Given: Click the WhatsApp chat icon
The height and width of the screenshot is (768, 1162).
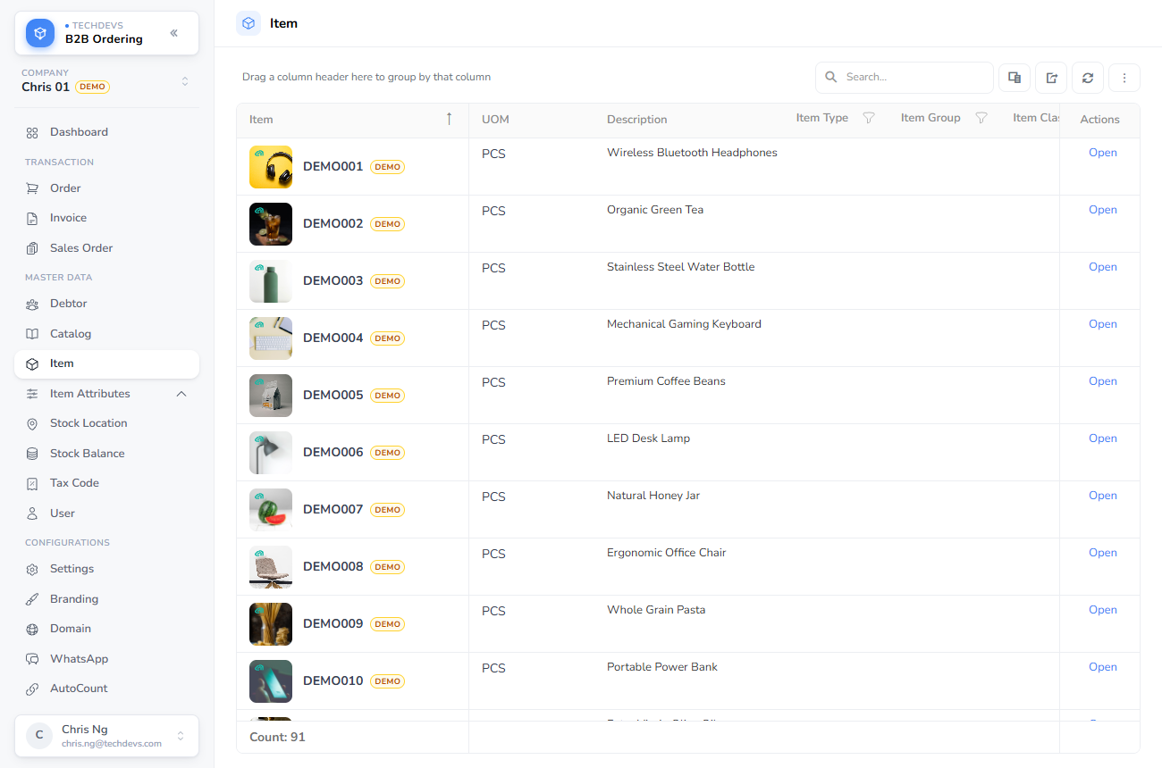Looking at the screenshot, I should tap(32, 659).
